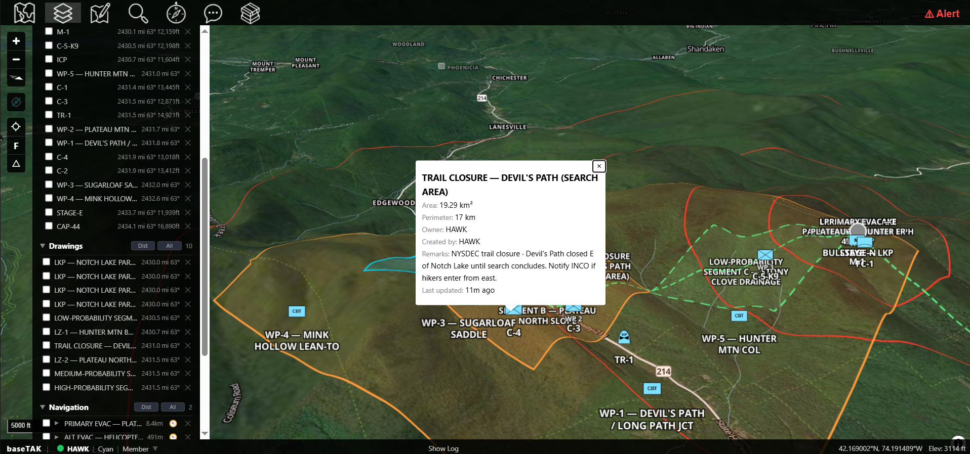The height and width of the screenshot is (454, 970).
Task: Click the Cyan team label
Action: click(x=105, y=449)
